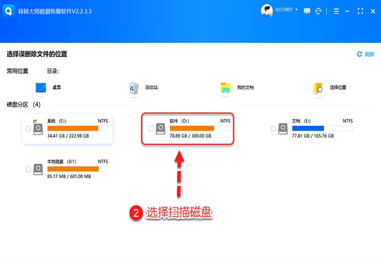Open the hamburger menu
This screenshot has width=381, height=260.
336,11
